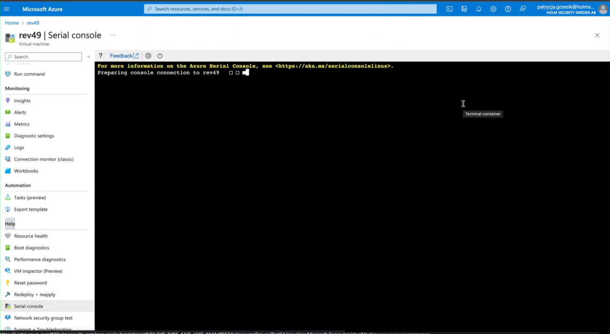
Task: Open portal settings gear in header
Action: click(x=493, y=9)
